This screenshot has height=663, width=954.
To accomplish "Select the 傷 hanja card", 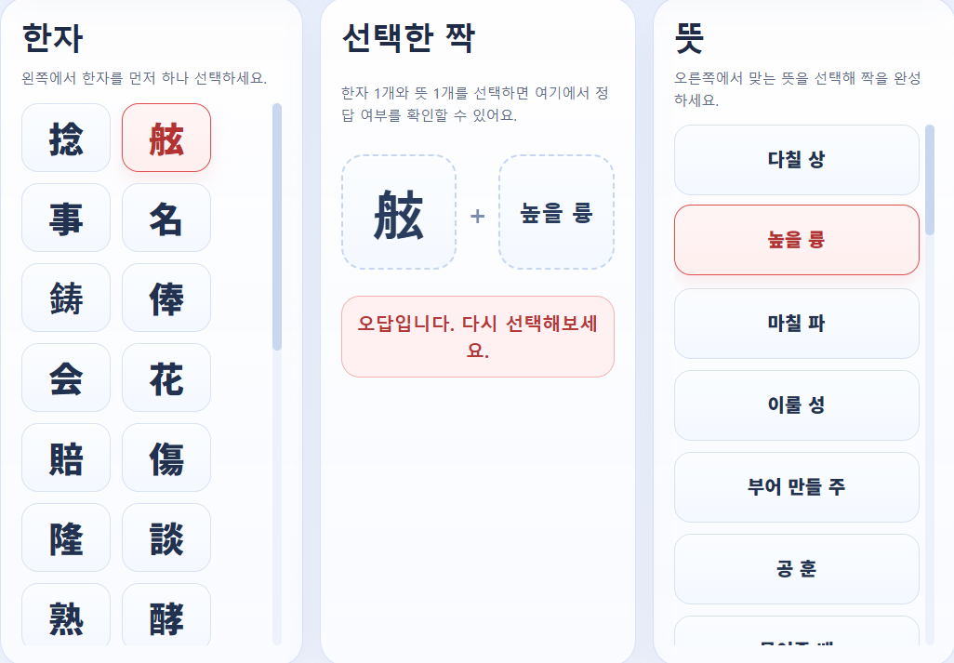I will pos(166,457).
